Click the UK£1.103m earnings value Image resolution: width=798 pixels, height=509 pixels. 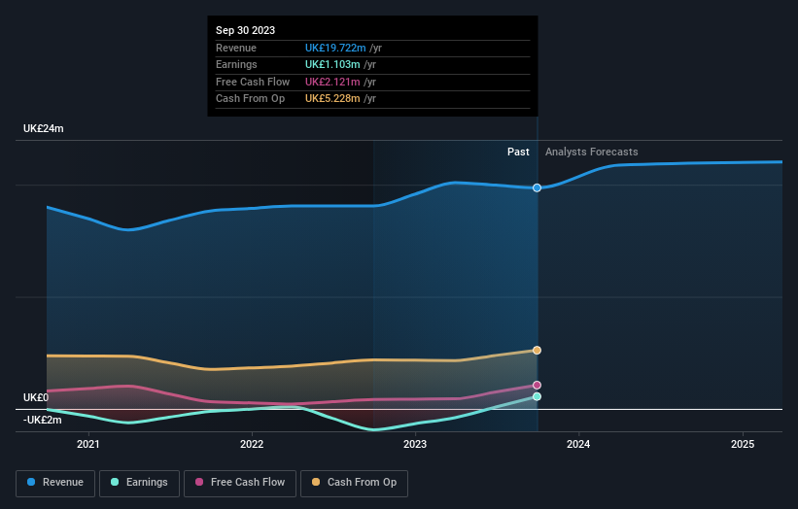pos(332,64)
